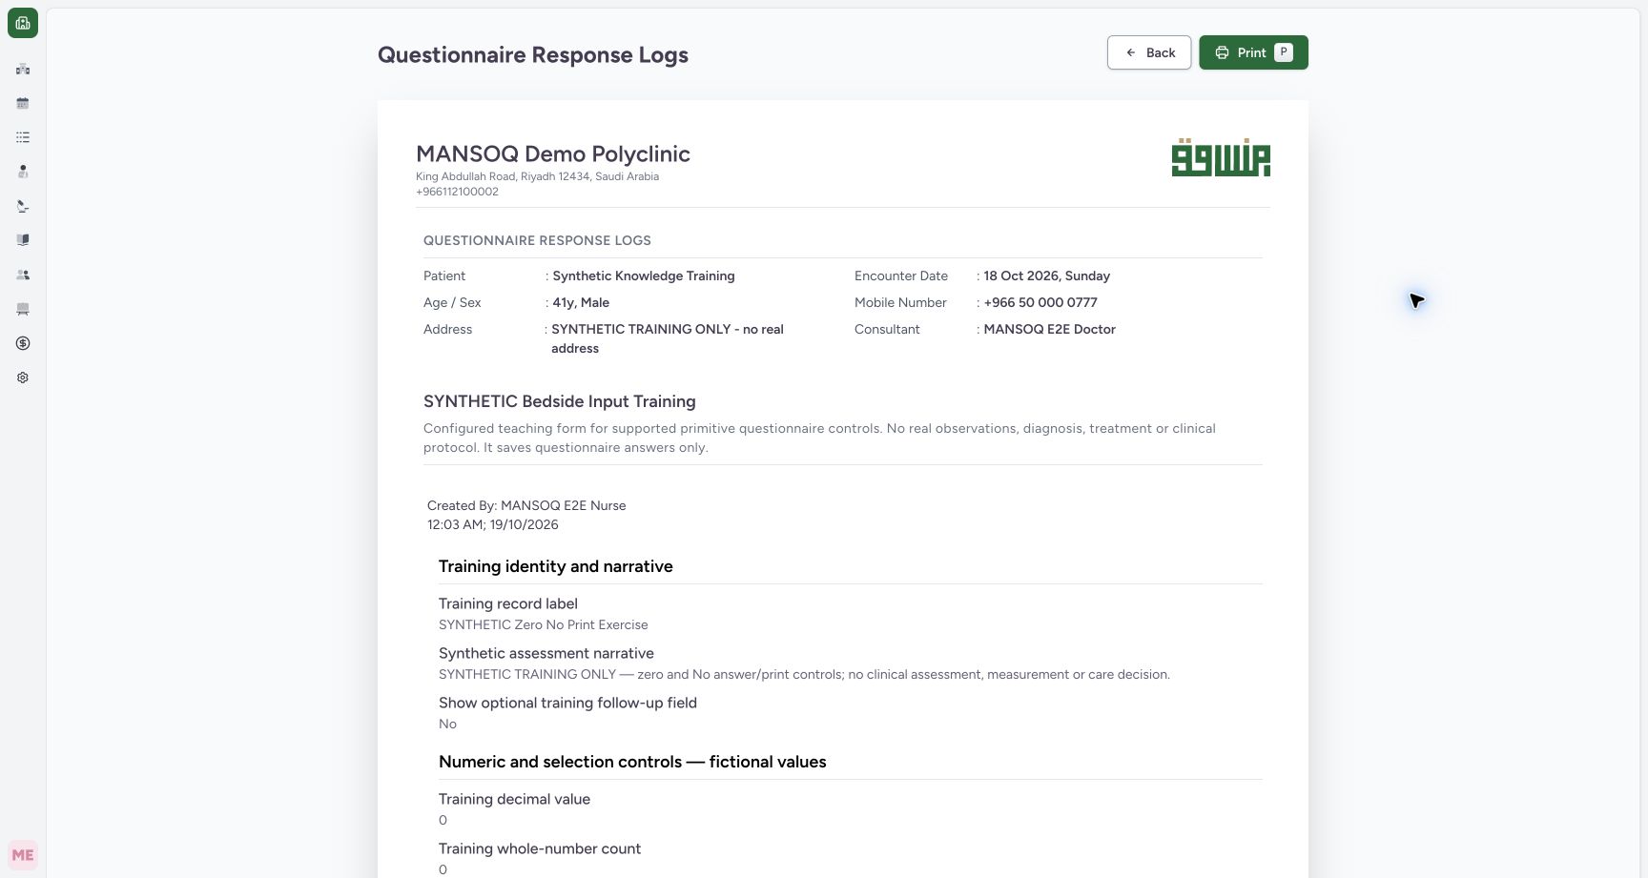Print the questionnaire response logs
This screenshot has height=878, width=1648.
(x=1253, y=52)
